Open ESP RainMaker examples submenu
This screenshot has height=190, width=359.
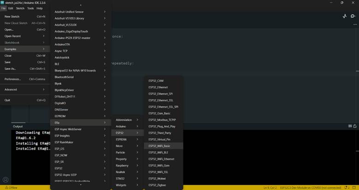[81, 142]
